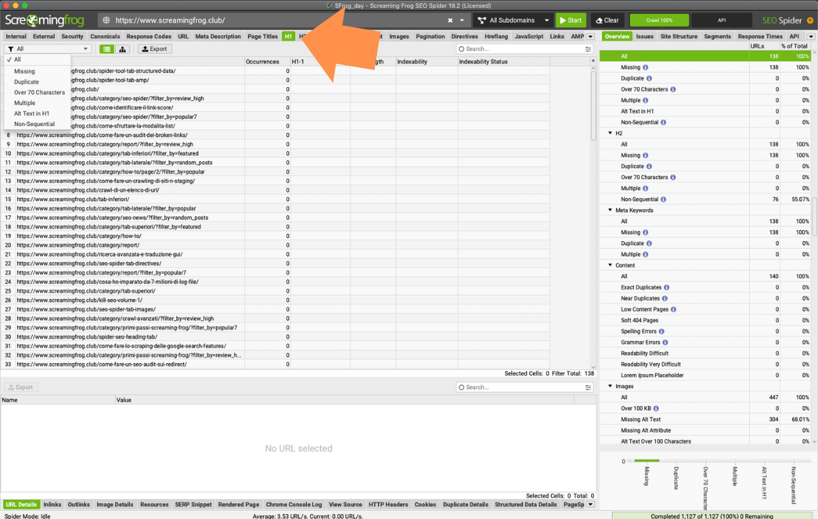Screen dimensions: 818x519
Task: Show more tabs via AMP overflow arrow
Action: 591,37
